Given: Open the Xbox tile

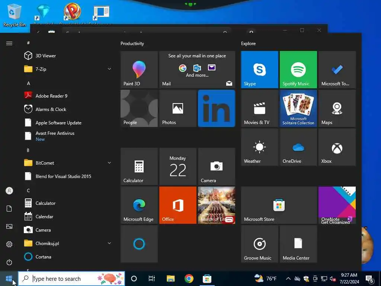Looking at the screenshot, I should pos(337,147).
